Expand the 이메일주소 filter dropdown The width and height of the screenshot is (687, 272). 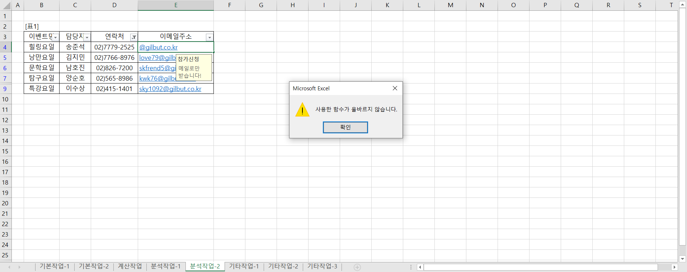(x=210, y=37)
